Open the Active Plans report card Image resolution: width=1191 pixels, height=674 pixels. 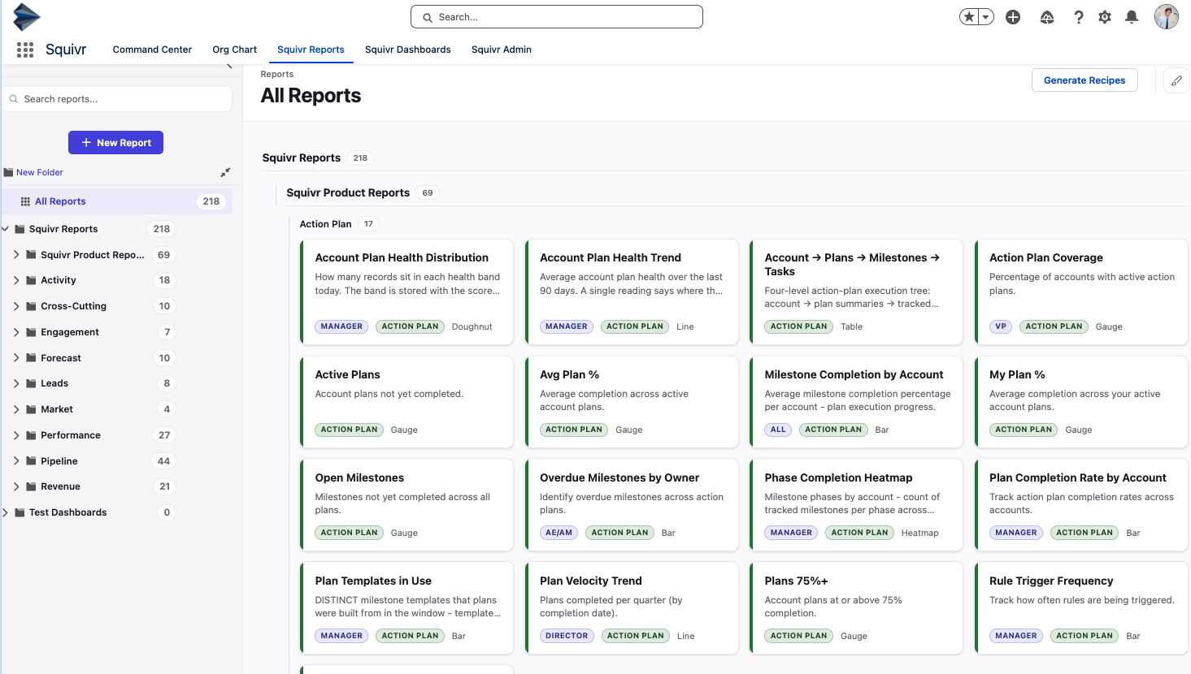click(x=406, y=402)
